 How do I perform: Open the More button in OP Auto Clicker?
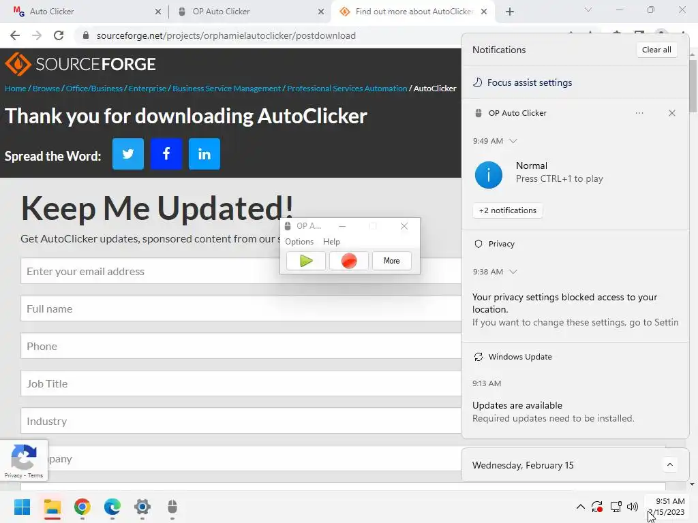(x=392, y=261)
